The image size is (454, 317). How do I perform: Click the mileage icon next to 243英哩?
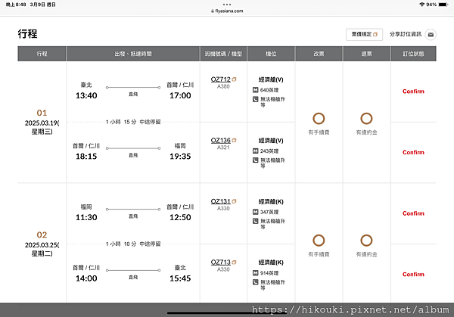256,151
